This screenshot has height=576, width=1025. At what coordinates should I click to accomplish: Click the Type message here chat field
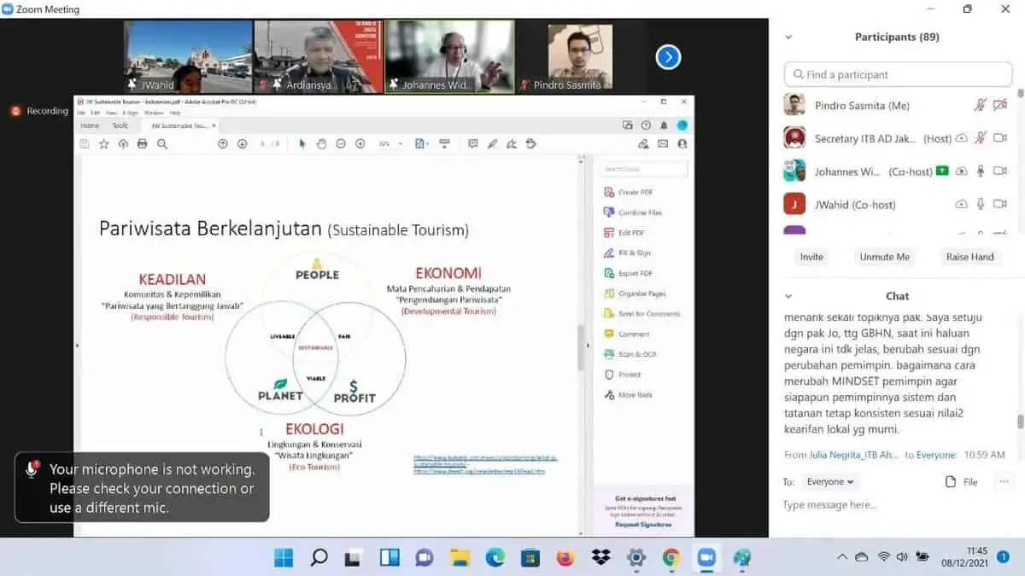(897, 505)
